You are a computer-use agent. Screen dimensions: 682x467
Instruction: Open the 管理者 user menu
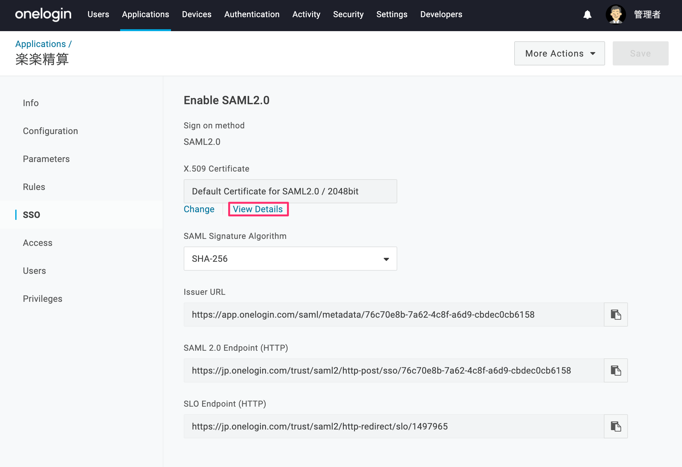coord(647,15)
